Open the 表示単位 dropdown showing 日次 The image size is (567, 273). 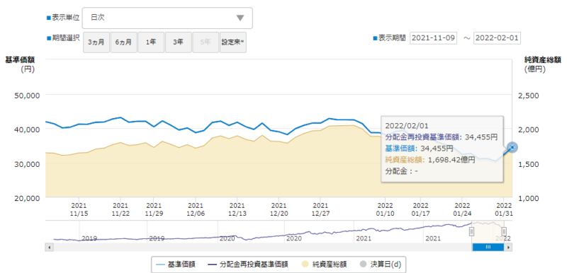click(x=167, y=18)
